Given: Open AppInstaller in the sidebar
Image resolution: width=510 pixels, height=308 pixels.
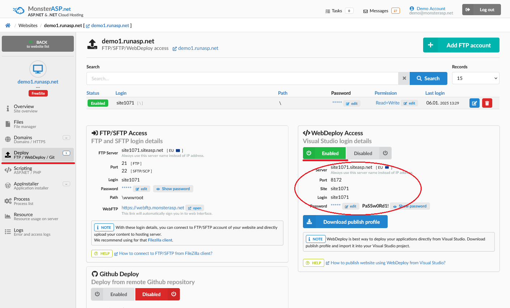Looking at the screenshot, I should (x=38, y=186).
